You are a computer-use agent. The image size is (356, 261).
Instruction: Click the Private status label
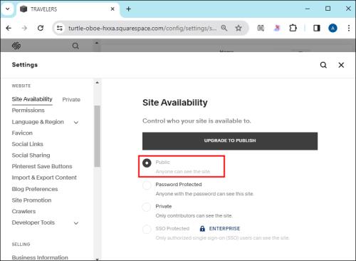71,100
